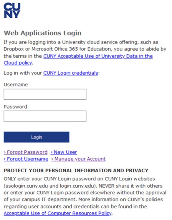Click the Web Applications Login heading
This screenshot has width=172, height=220.
point(43,33)
